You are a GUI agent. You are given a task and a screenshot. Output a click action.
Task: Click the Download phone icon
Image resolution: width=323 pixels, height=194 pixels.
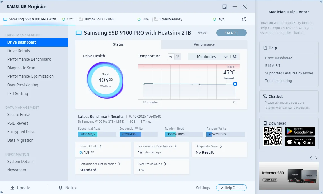tap(265, 123)
